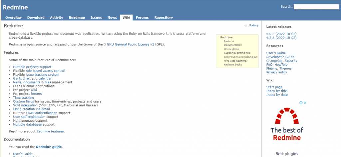Jump to Online demo in contents
341x157 pixels.
[231, 49]
